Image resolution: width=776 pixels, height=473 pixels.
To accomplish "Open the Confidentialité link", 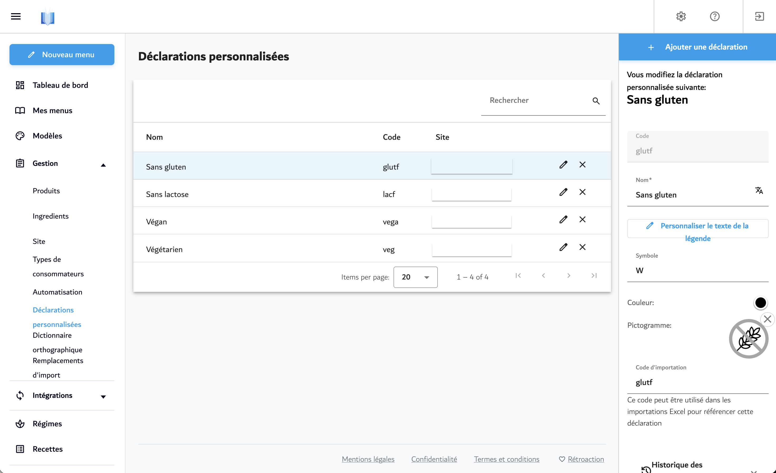I will point(434,459).
